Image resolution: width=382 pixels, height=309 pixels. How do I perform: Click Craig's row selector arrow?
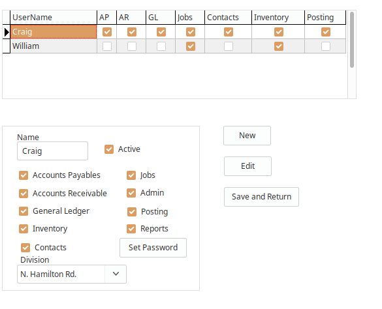[x=7, y=32]
